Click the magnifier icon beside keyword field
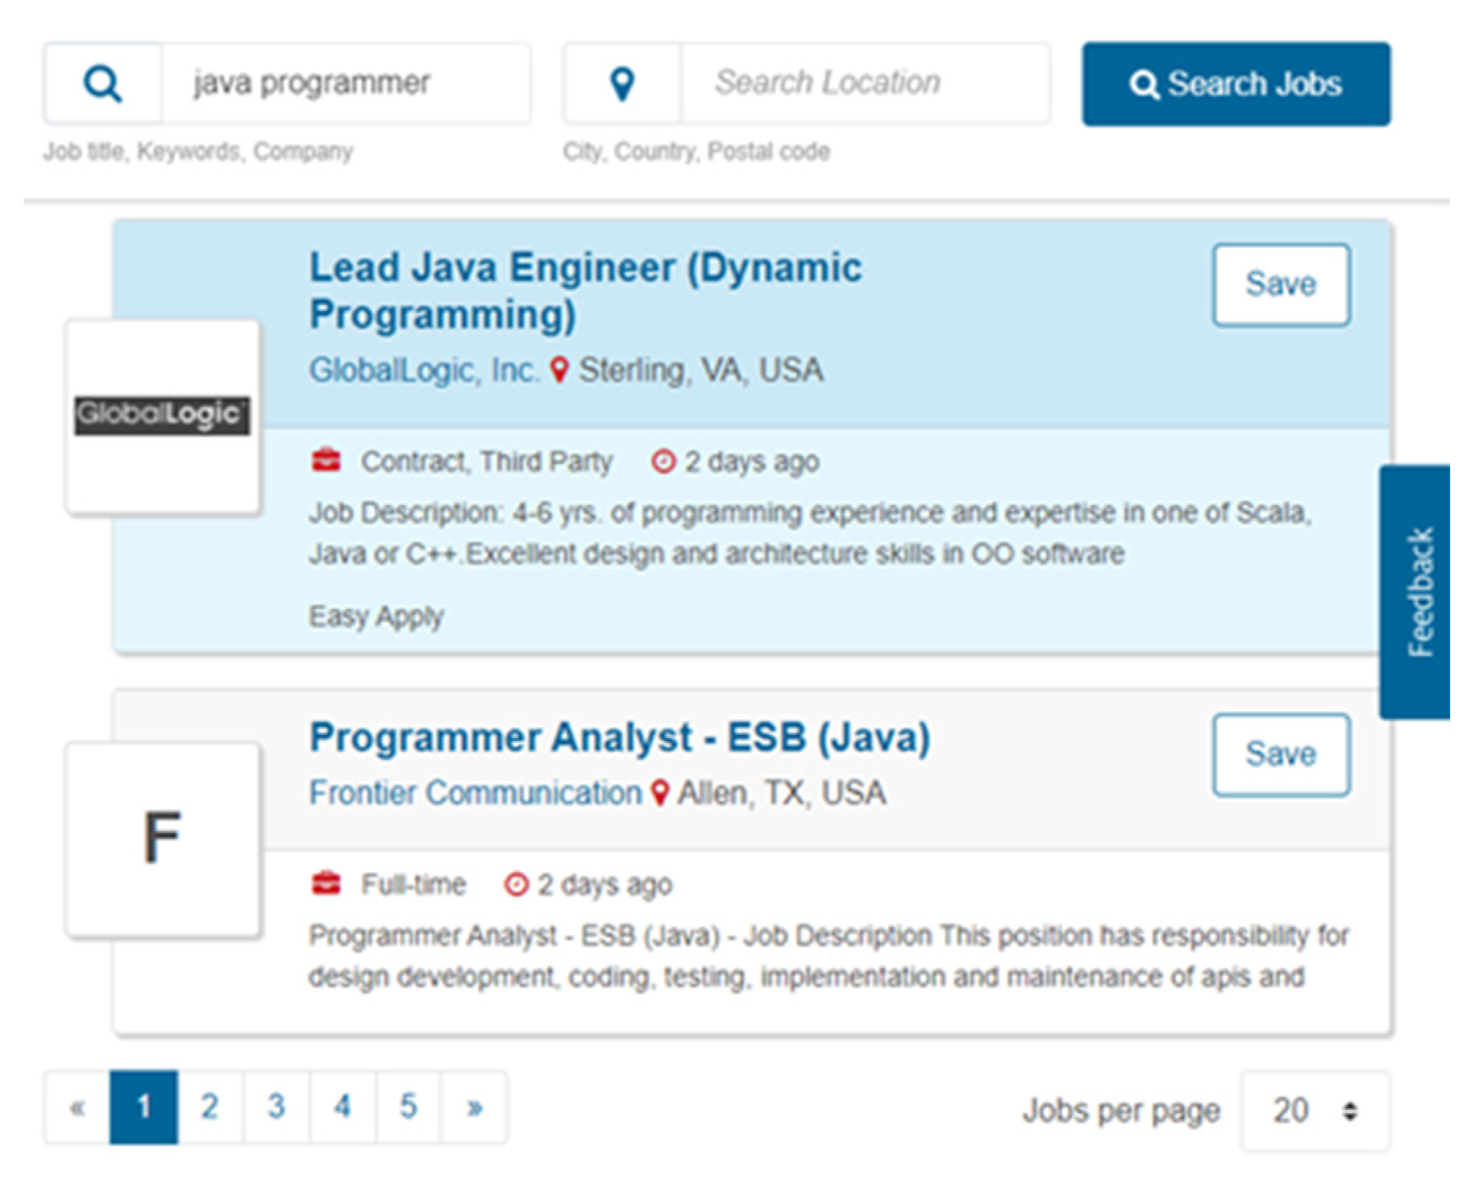The image size is (1477, 1187). 102,83
